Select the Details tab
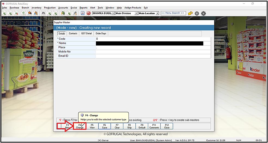 coord(62,33)
